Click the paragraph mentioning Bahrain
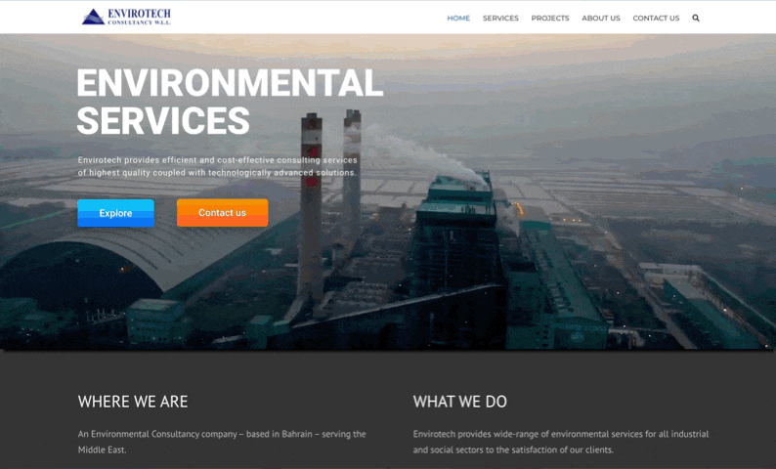This screenshot has height=469, width=776. pyautogui.click(x=222, y=442)
